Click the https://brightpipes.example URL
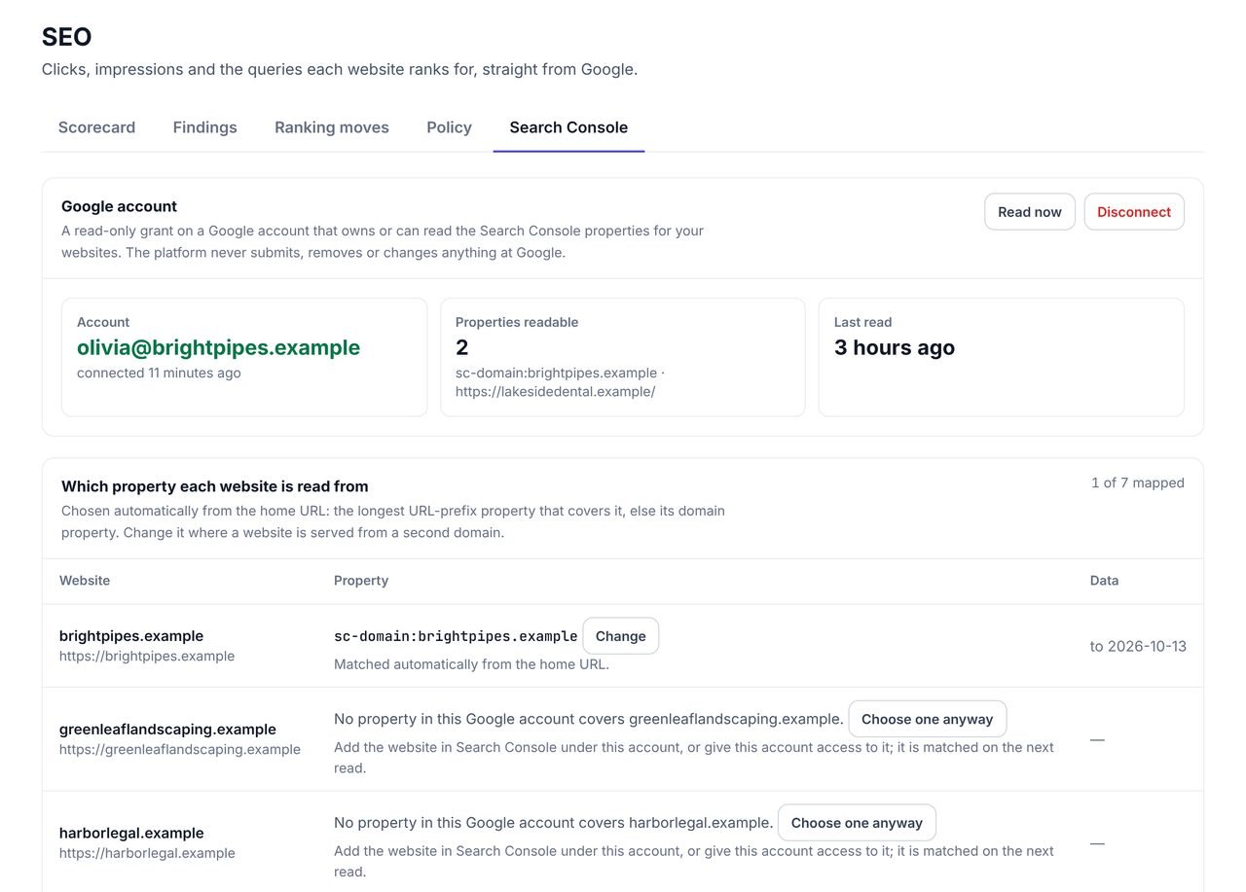 (x=147, y=656)
